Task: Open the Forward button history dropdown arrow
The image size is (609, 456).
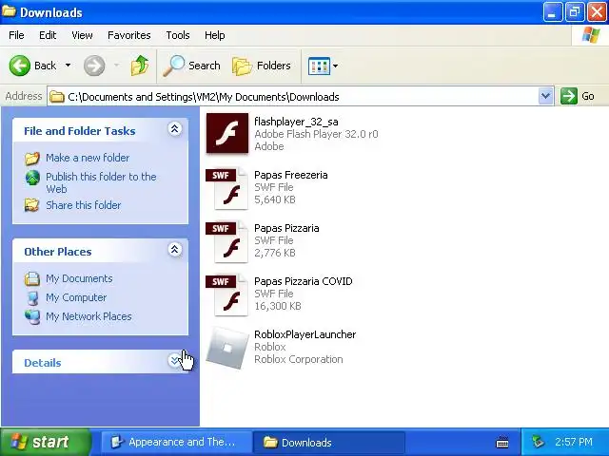Action: (116, 66)
